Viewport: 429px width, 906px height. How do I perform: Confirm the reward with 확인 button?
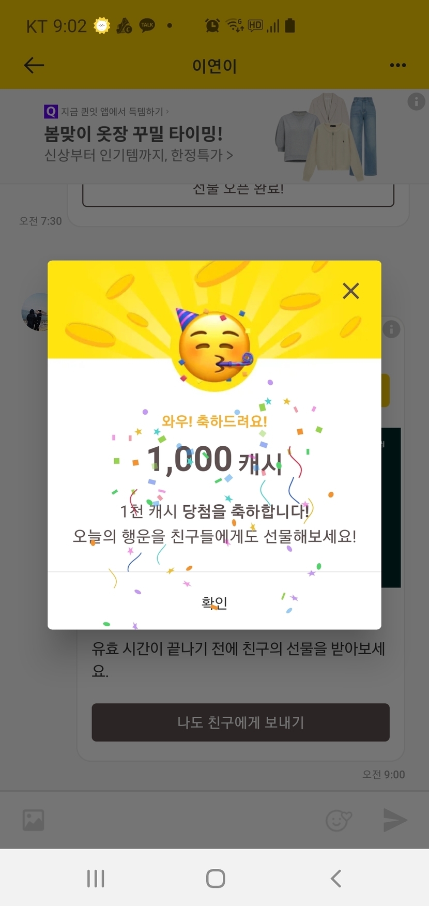(x=214, y=602)
